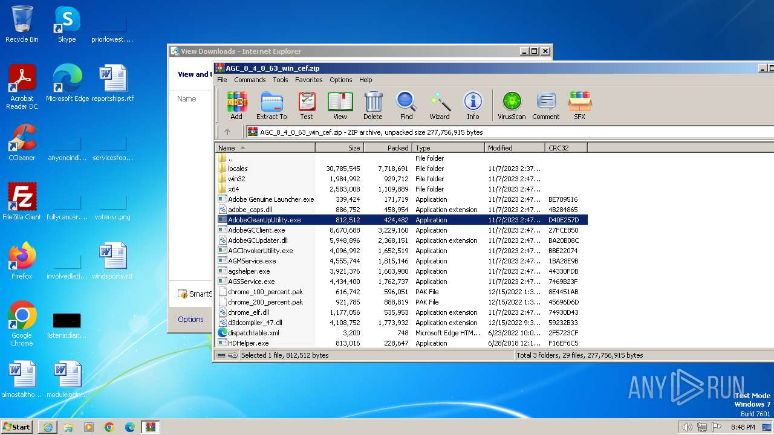Start VirusScan on the archive
This screenshot has width=774, height=435.
tap(512, 106)
